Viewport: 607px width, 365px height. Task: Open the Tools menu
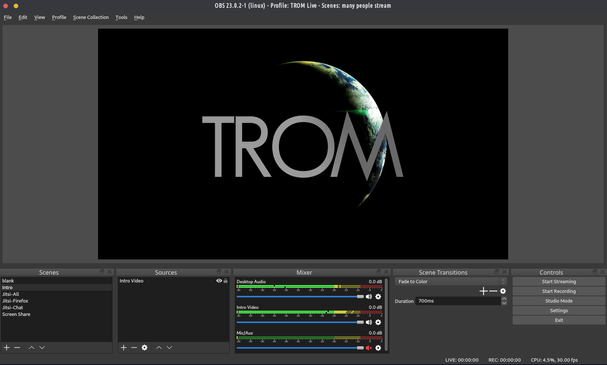(121, 17)
